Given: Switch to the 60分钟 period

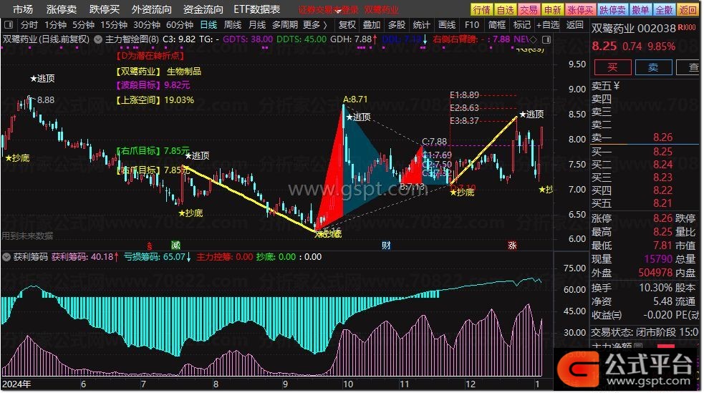Looking at the screenshot, I should [x=180, y=24].
